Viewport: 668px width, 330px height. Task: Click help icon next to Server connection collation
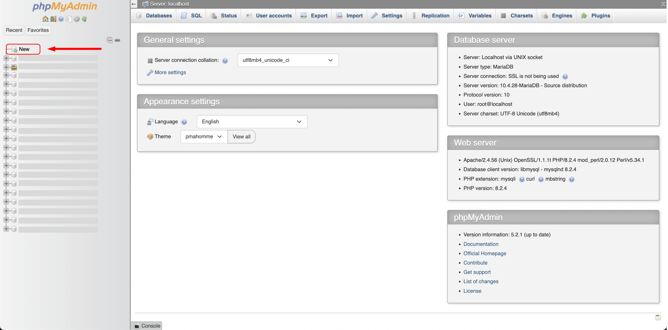(225, 61)
